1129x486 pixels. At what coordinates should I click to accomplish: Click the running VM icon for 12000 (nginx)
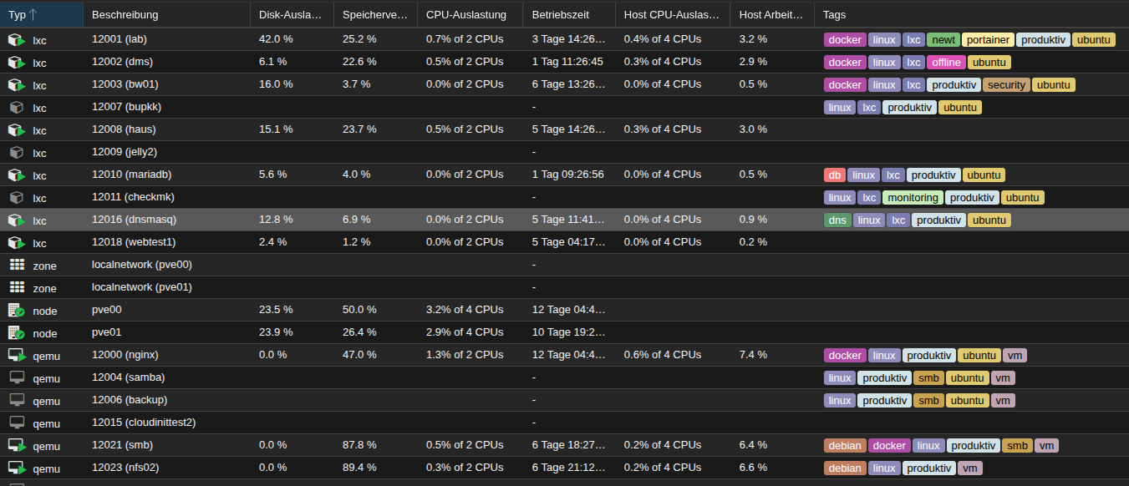click(17, 354)
